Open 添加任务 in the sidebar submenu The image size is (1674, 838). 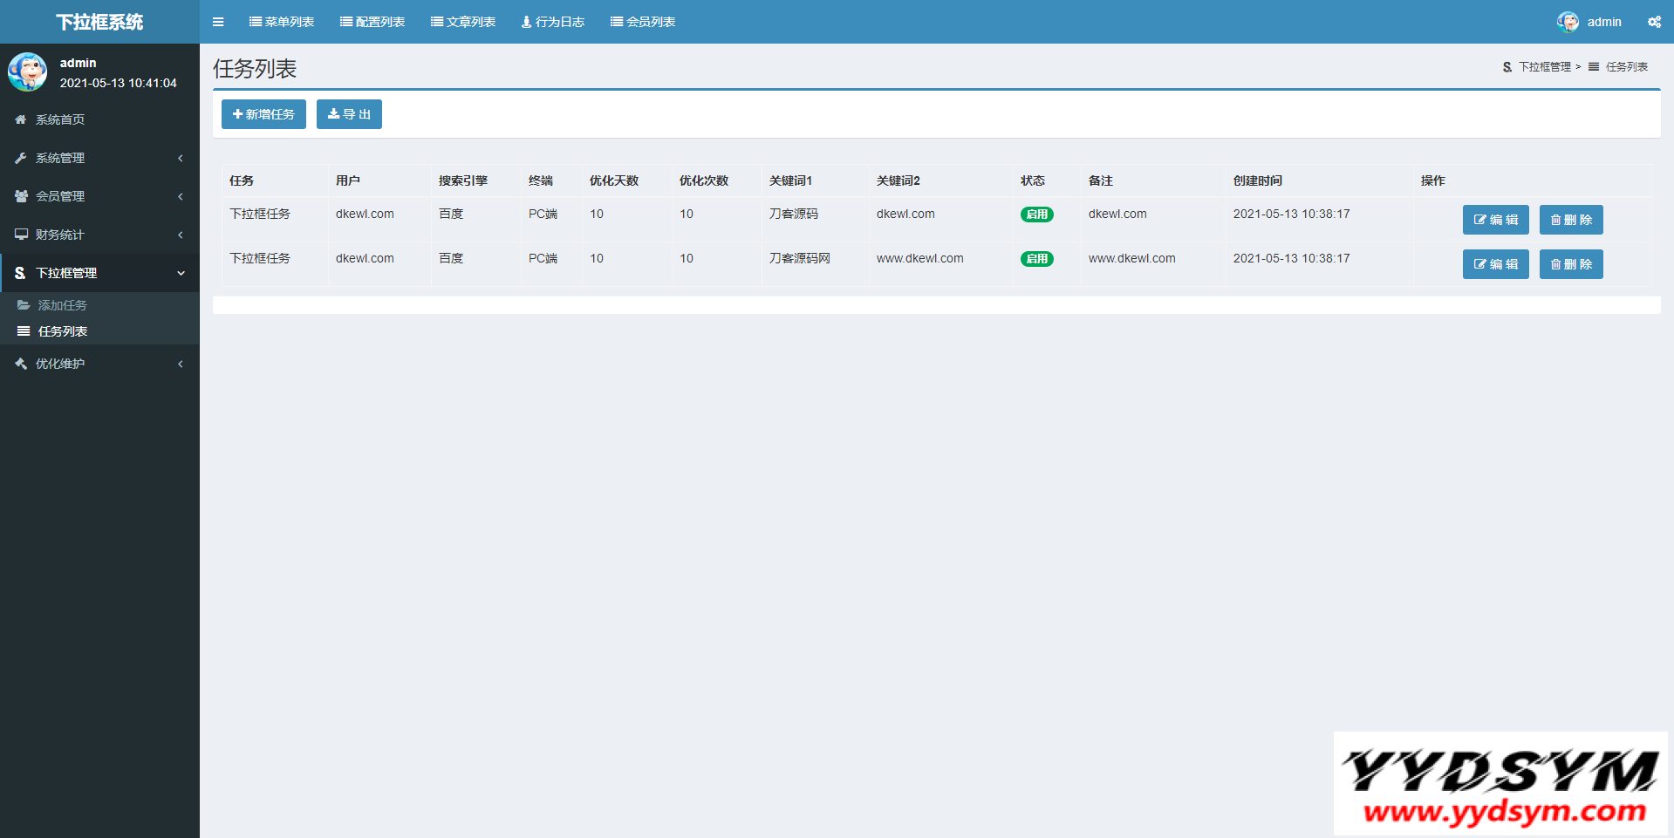62,305
